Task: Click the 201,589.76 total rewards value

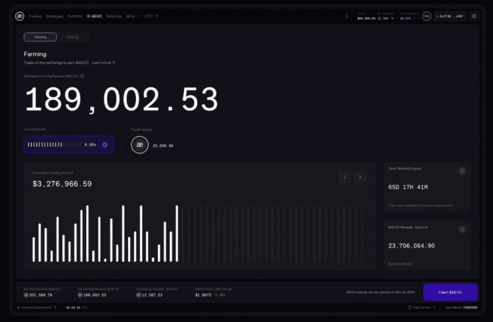Action: coord(41,295)
